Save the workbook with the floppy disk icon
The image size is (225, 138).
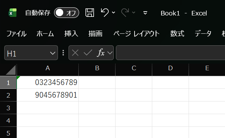pos(90,13)
